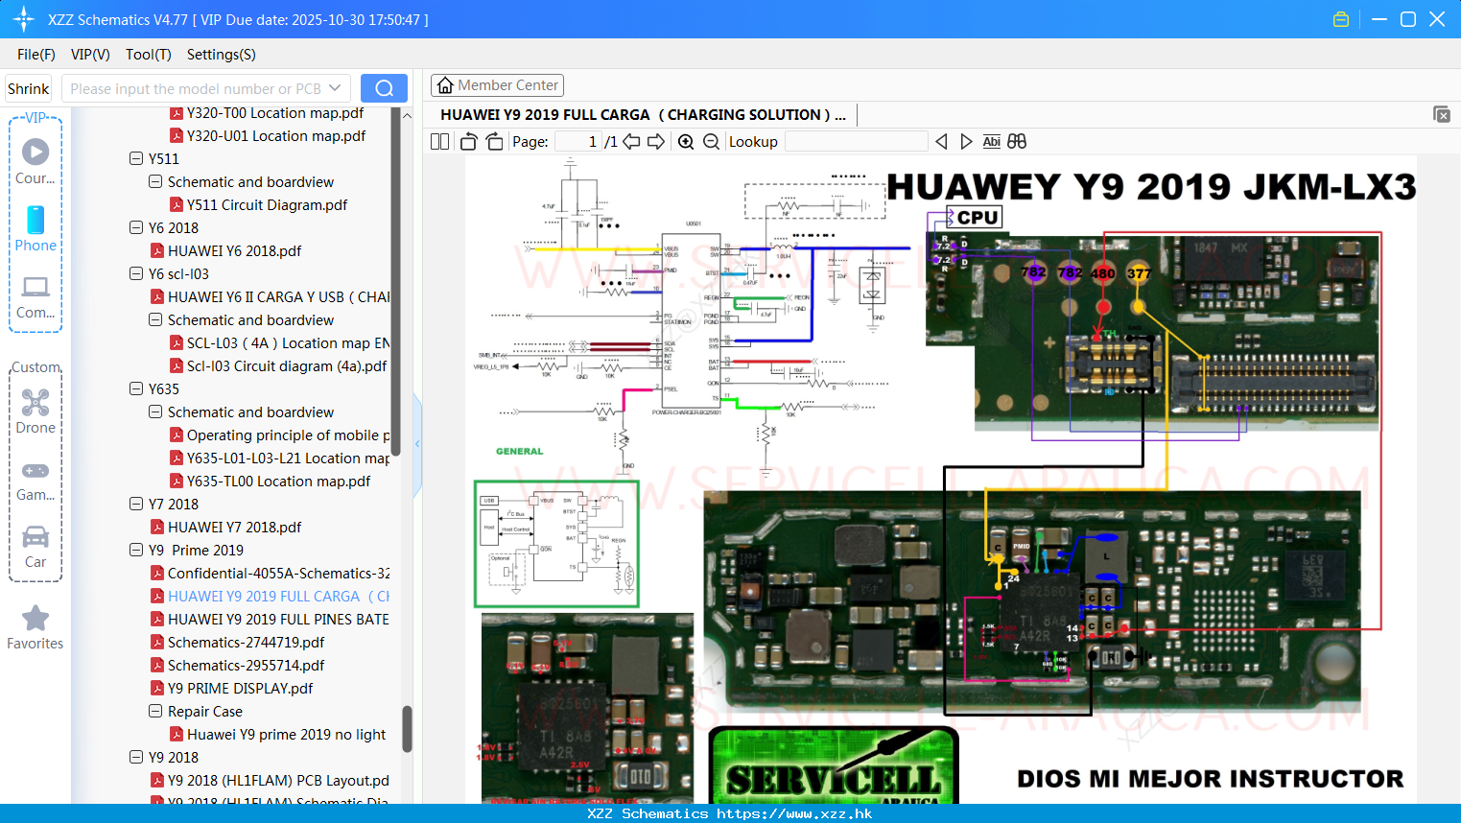
Task: Open the Settings(S) menu
Action: pos(222,55)
